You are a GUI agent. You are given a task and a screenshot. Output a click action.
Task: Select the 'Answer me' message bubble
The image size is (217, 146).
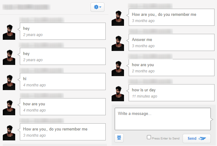(x=171, y=43)
